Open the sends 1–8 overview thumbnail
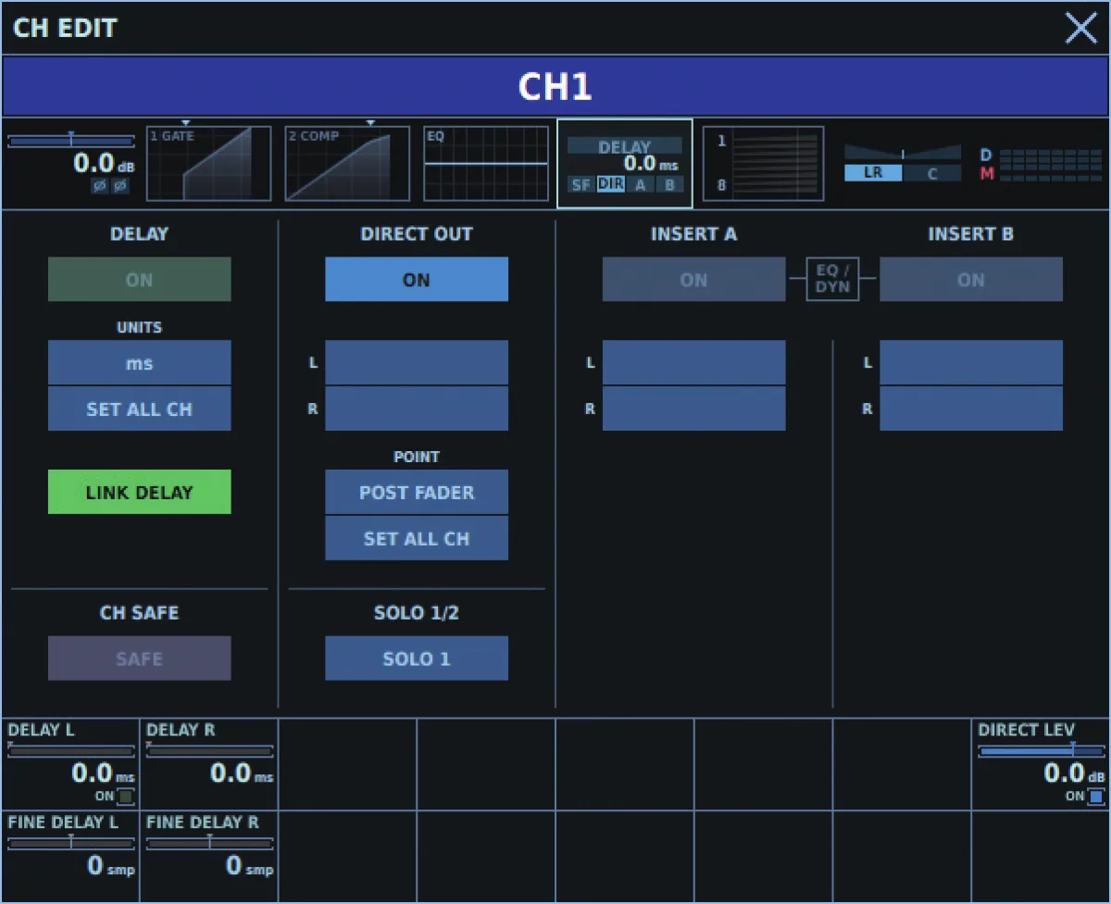Image resolution: width=1111 pixels, height=904 pixels. point(764,164)
